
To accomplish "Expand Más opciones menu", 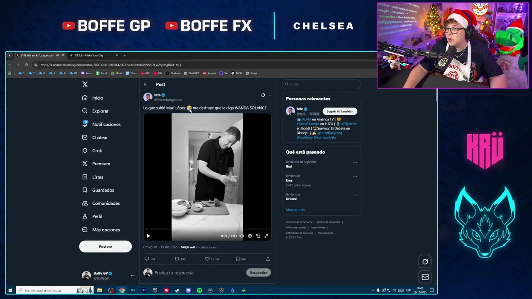I will pyautogui.click(x=101, y=230).
